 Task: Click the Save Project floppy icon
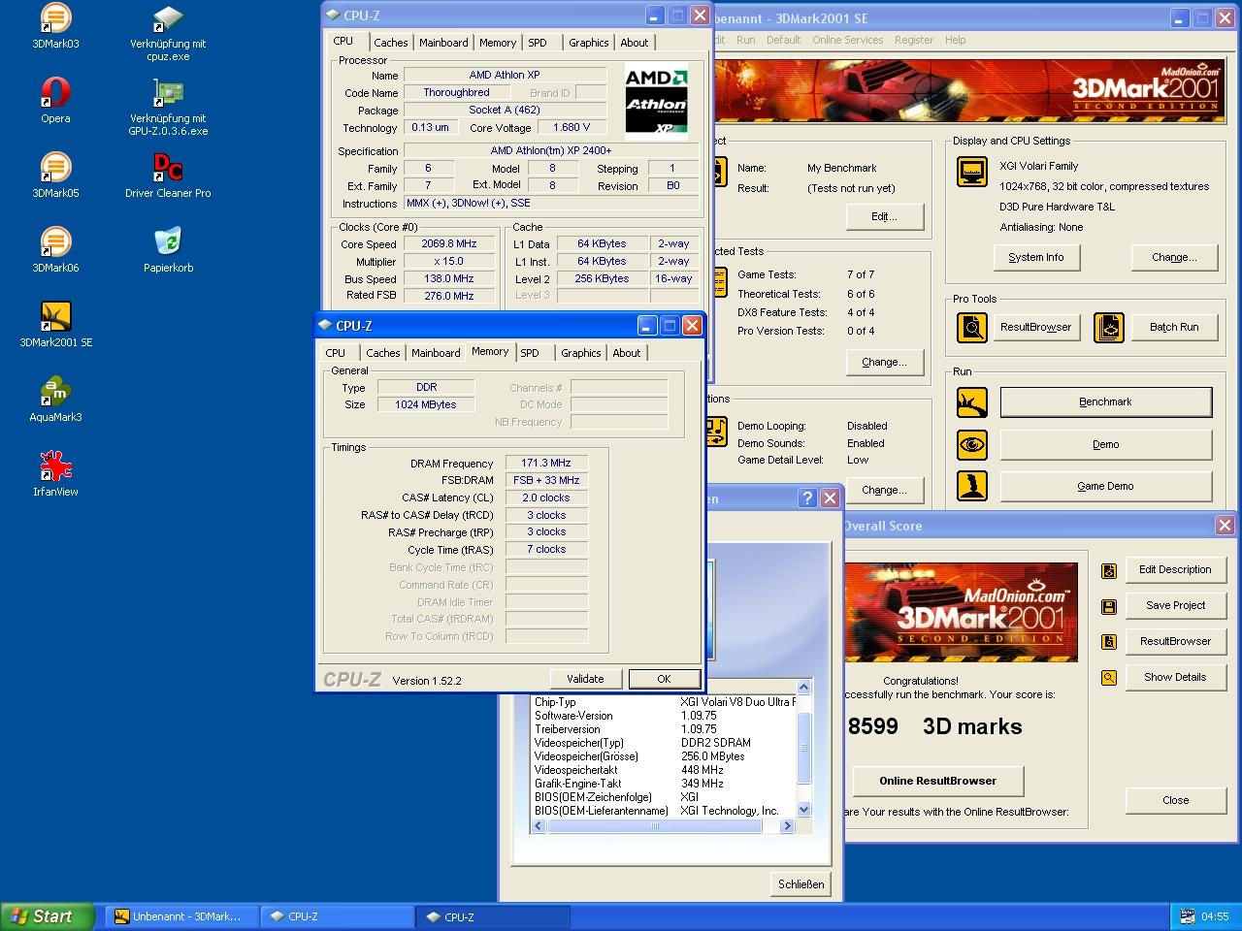point(1109,606)
